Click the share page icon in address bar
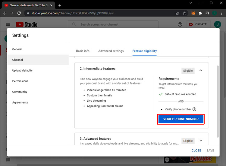The image size is (226, 166). click(x=177, y=13)
